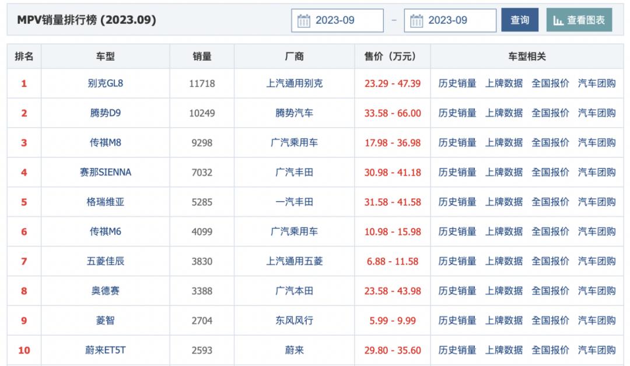The width and height of the screenshot is (630, 366).
Task: Click the start date calendar icon
Action: tap(304, 21)
